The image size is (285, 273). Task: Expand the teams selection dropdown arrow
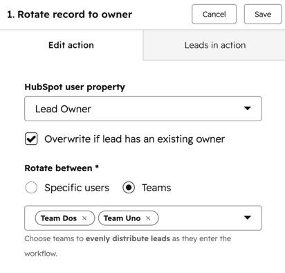pyautogui.click(x=248, y=218)
